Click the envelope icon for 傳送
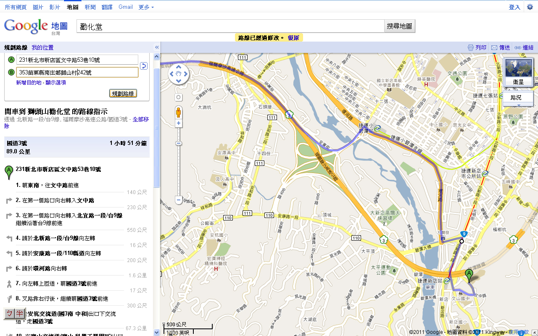 (x=494, y=47)
